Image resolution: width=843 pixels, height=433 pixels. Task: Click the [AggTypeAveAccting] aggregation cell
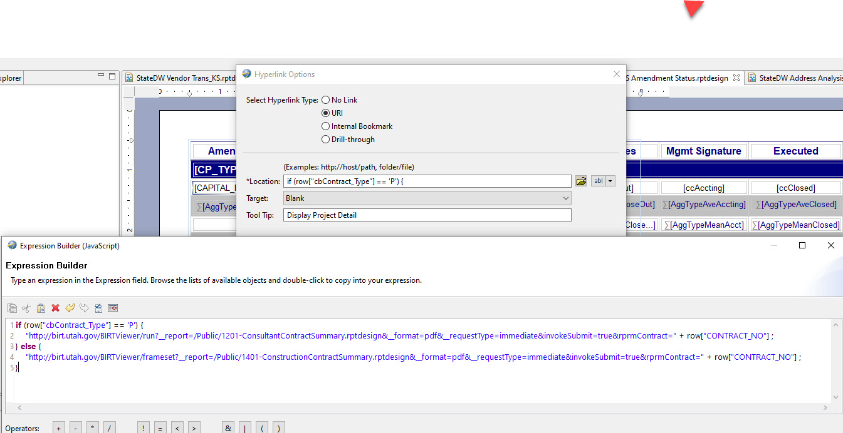coord(703,205)
